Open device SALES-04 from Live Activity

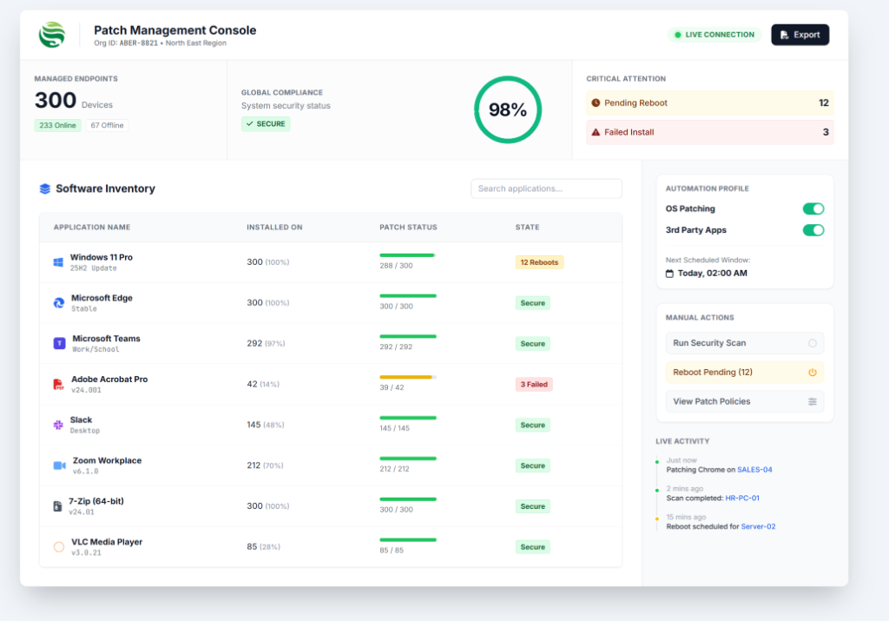pyautogui.click(x=754, y=468)
